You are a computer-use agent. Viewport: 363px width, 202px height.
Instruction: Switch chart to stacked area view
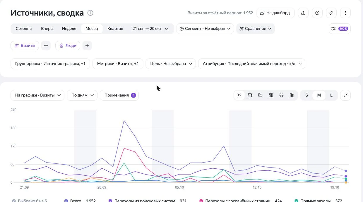[250, 95]
